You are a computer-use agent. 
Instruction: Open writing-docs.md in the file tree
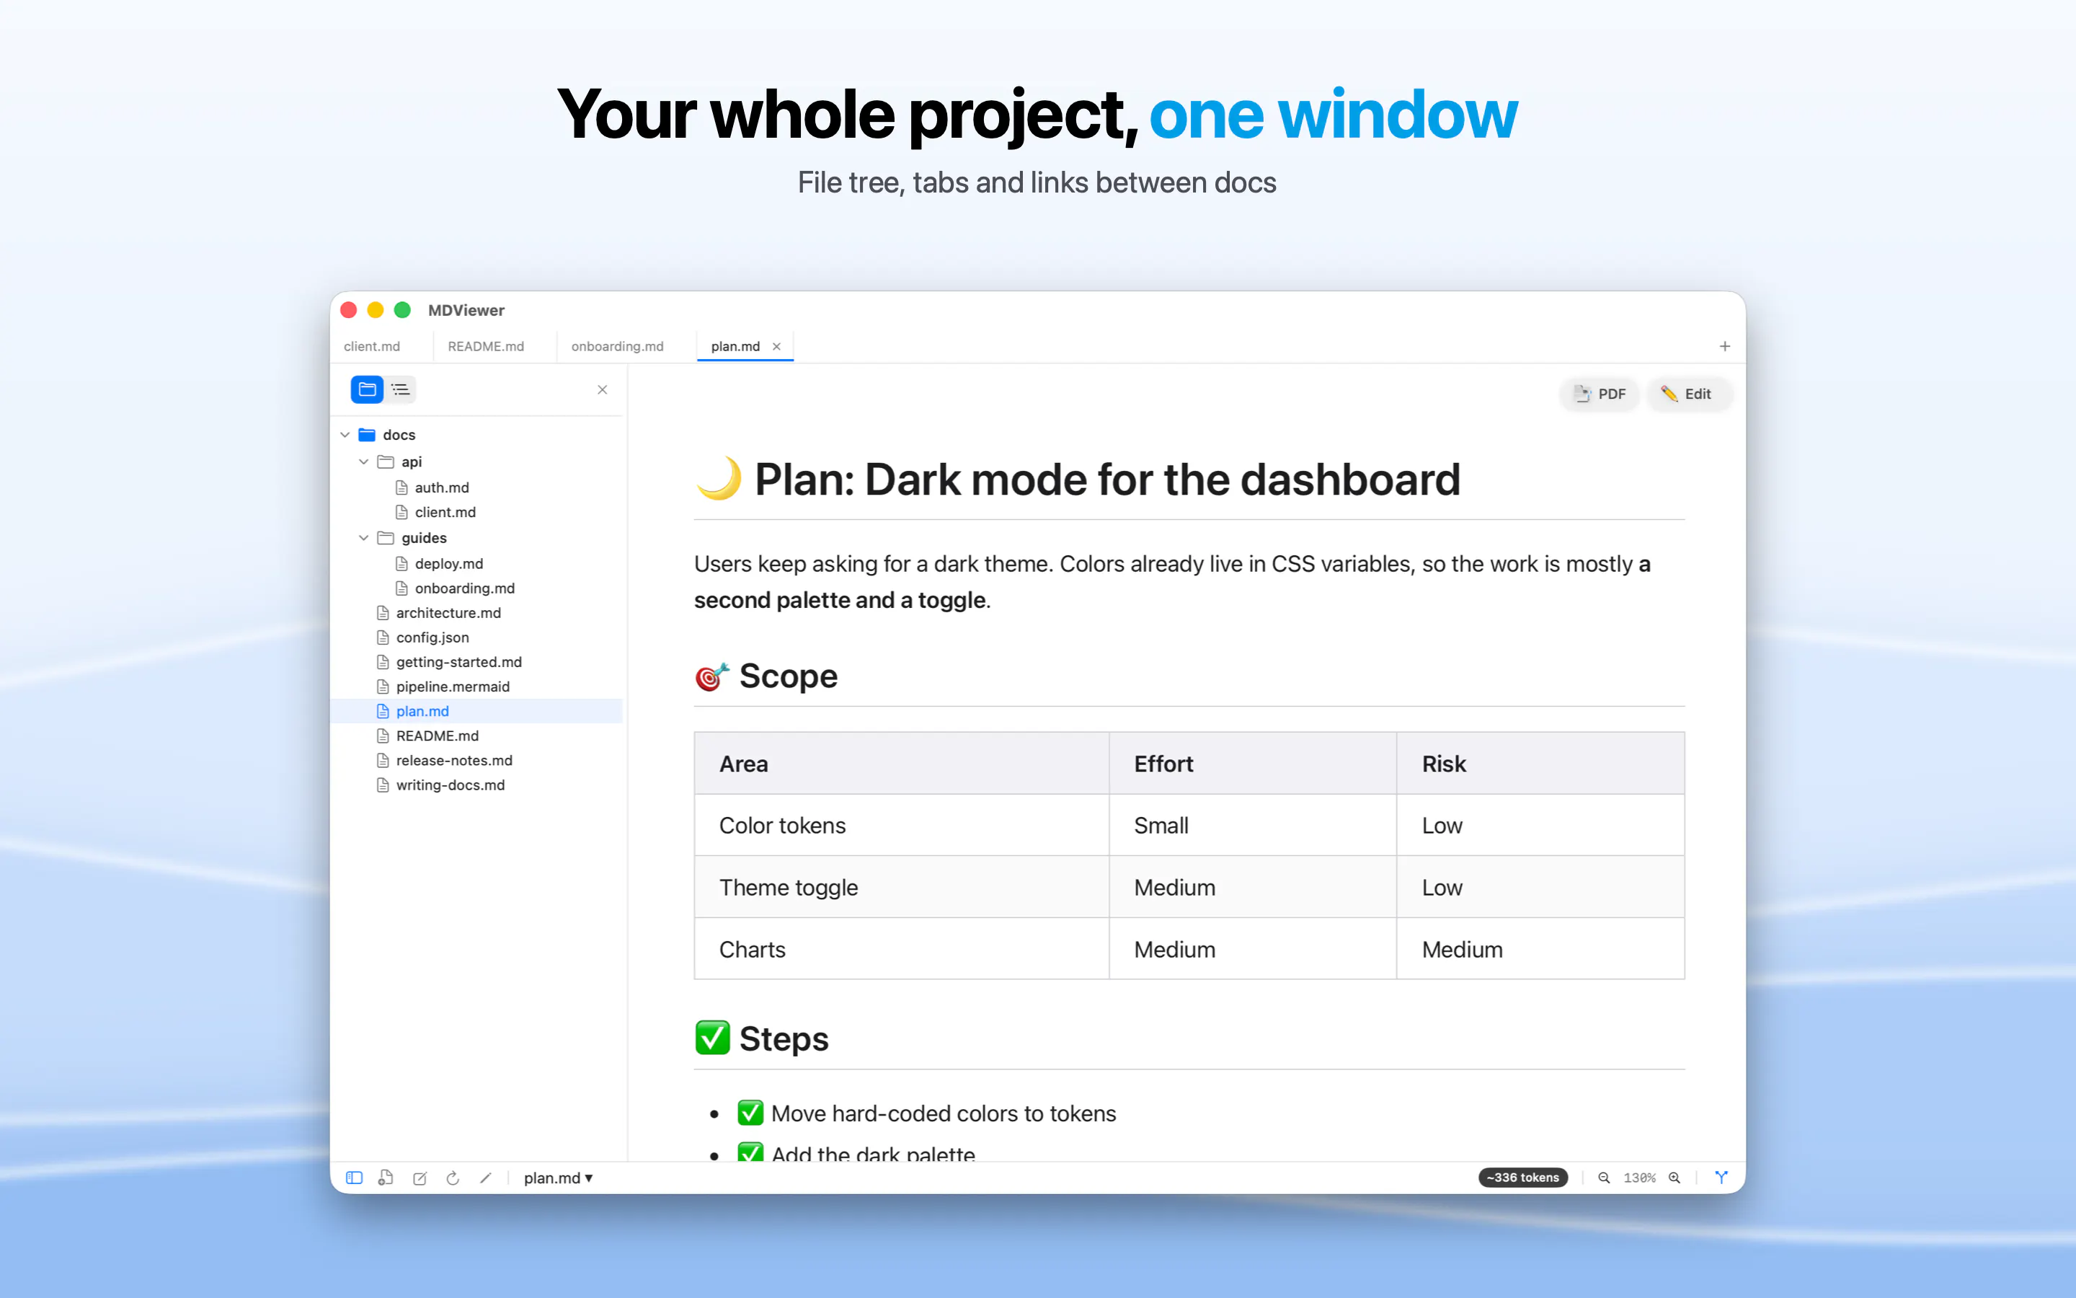point(476,785)
